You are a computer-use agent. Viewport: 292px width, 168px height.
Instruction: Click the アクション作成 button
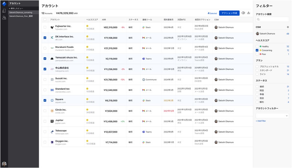(x=229, y=13)
